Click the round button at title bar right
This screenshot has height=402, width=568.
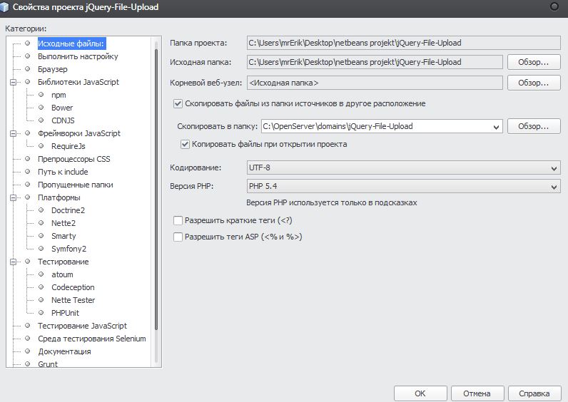554,6
